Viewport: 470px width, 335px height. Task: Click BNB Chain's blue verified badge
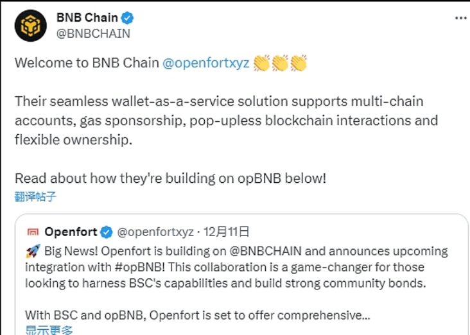(130, 18)
